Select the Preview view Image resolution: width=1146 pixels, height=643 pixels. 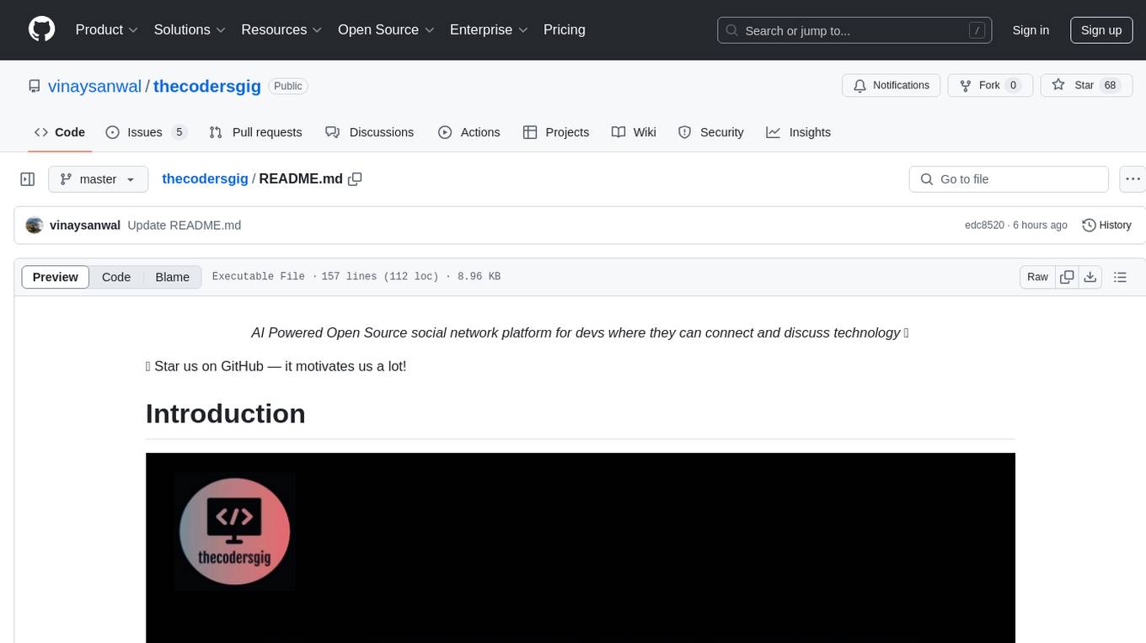click(56, 277)
